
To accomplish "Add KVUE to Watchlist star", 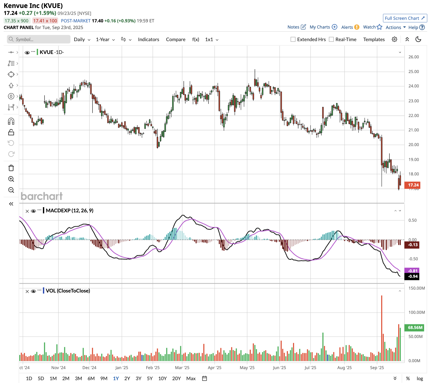I will point(379,27).
